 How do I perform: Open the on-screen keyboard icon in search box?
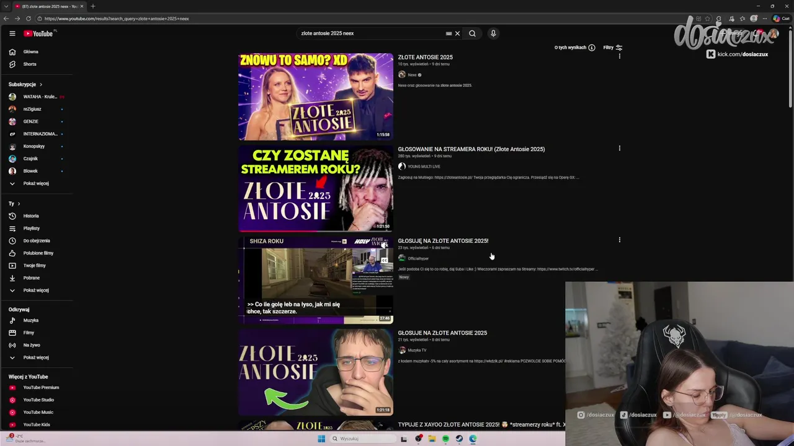448,33
